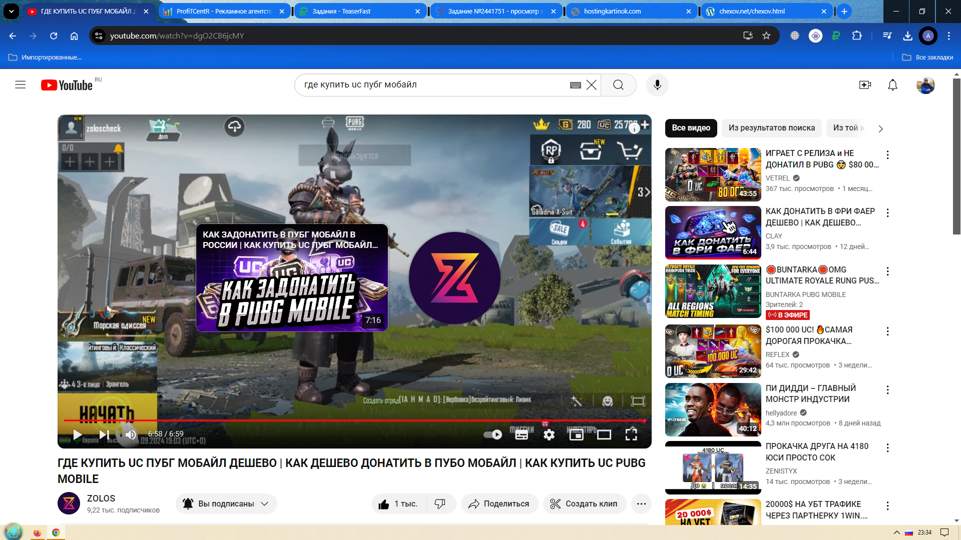Open YouTube notifications bell
Image resolution: width=961 pixels, height=540 pixels.
click(892, 85)
